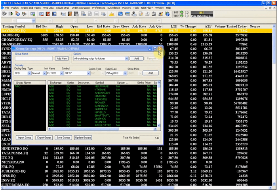Click the Save Groups button
This screenshot has width=278, height=191.
tap(63, 138)
